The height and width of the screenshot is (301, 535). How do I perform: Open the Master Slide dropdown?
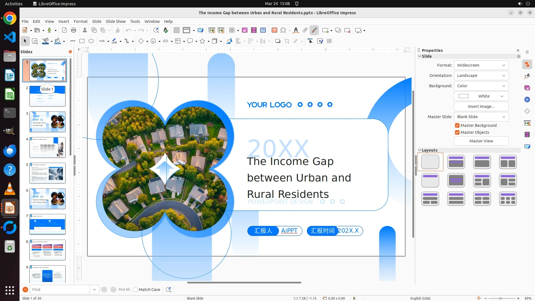[x=481, y=117]
